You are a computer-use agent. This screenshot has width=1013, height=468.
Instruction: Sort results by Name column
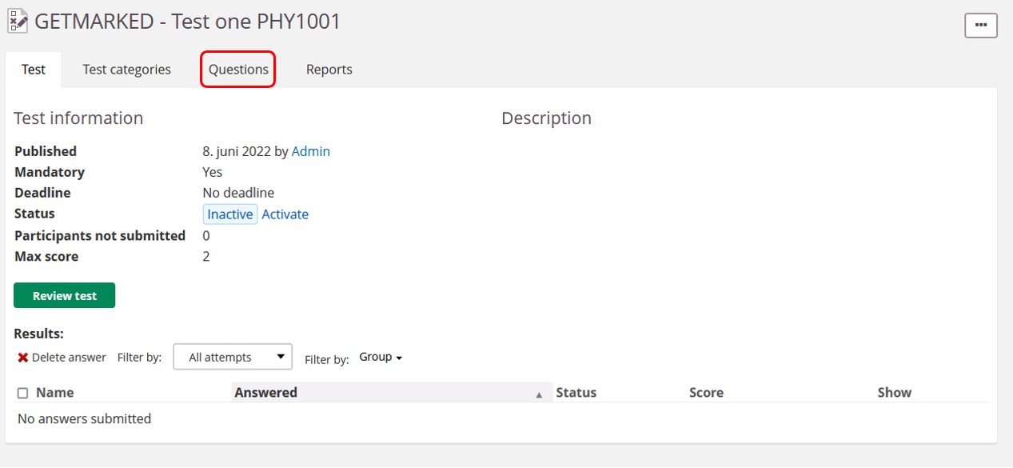(55, 393)
